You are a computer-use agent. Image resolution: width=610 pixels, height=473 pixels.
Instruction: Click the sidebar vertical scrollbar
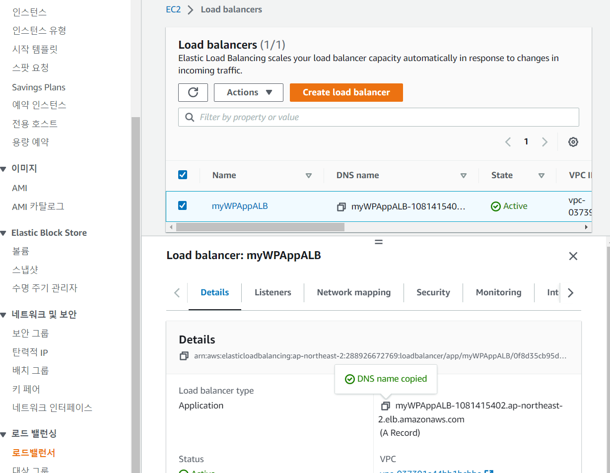136,295
